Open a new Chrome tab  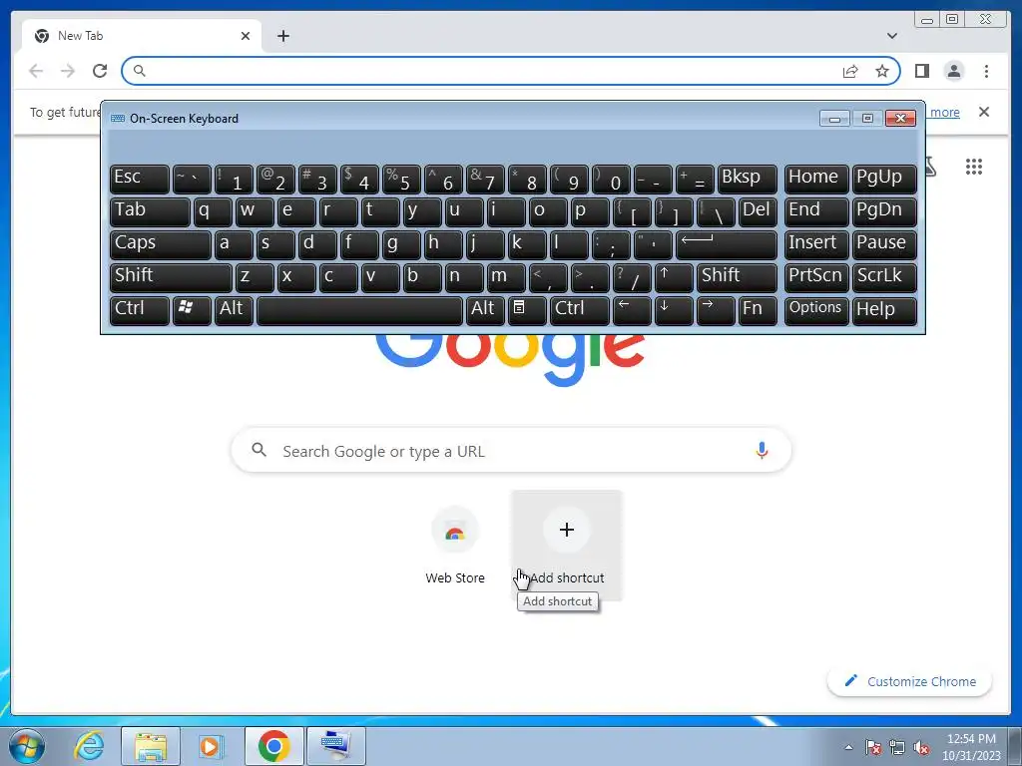coord(282,36)
